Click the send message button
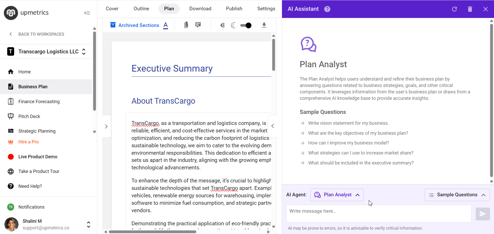 (x=483, y=214)
